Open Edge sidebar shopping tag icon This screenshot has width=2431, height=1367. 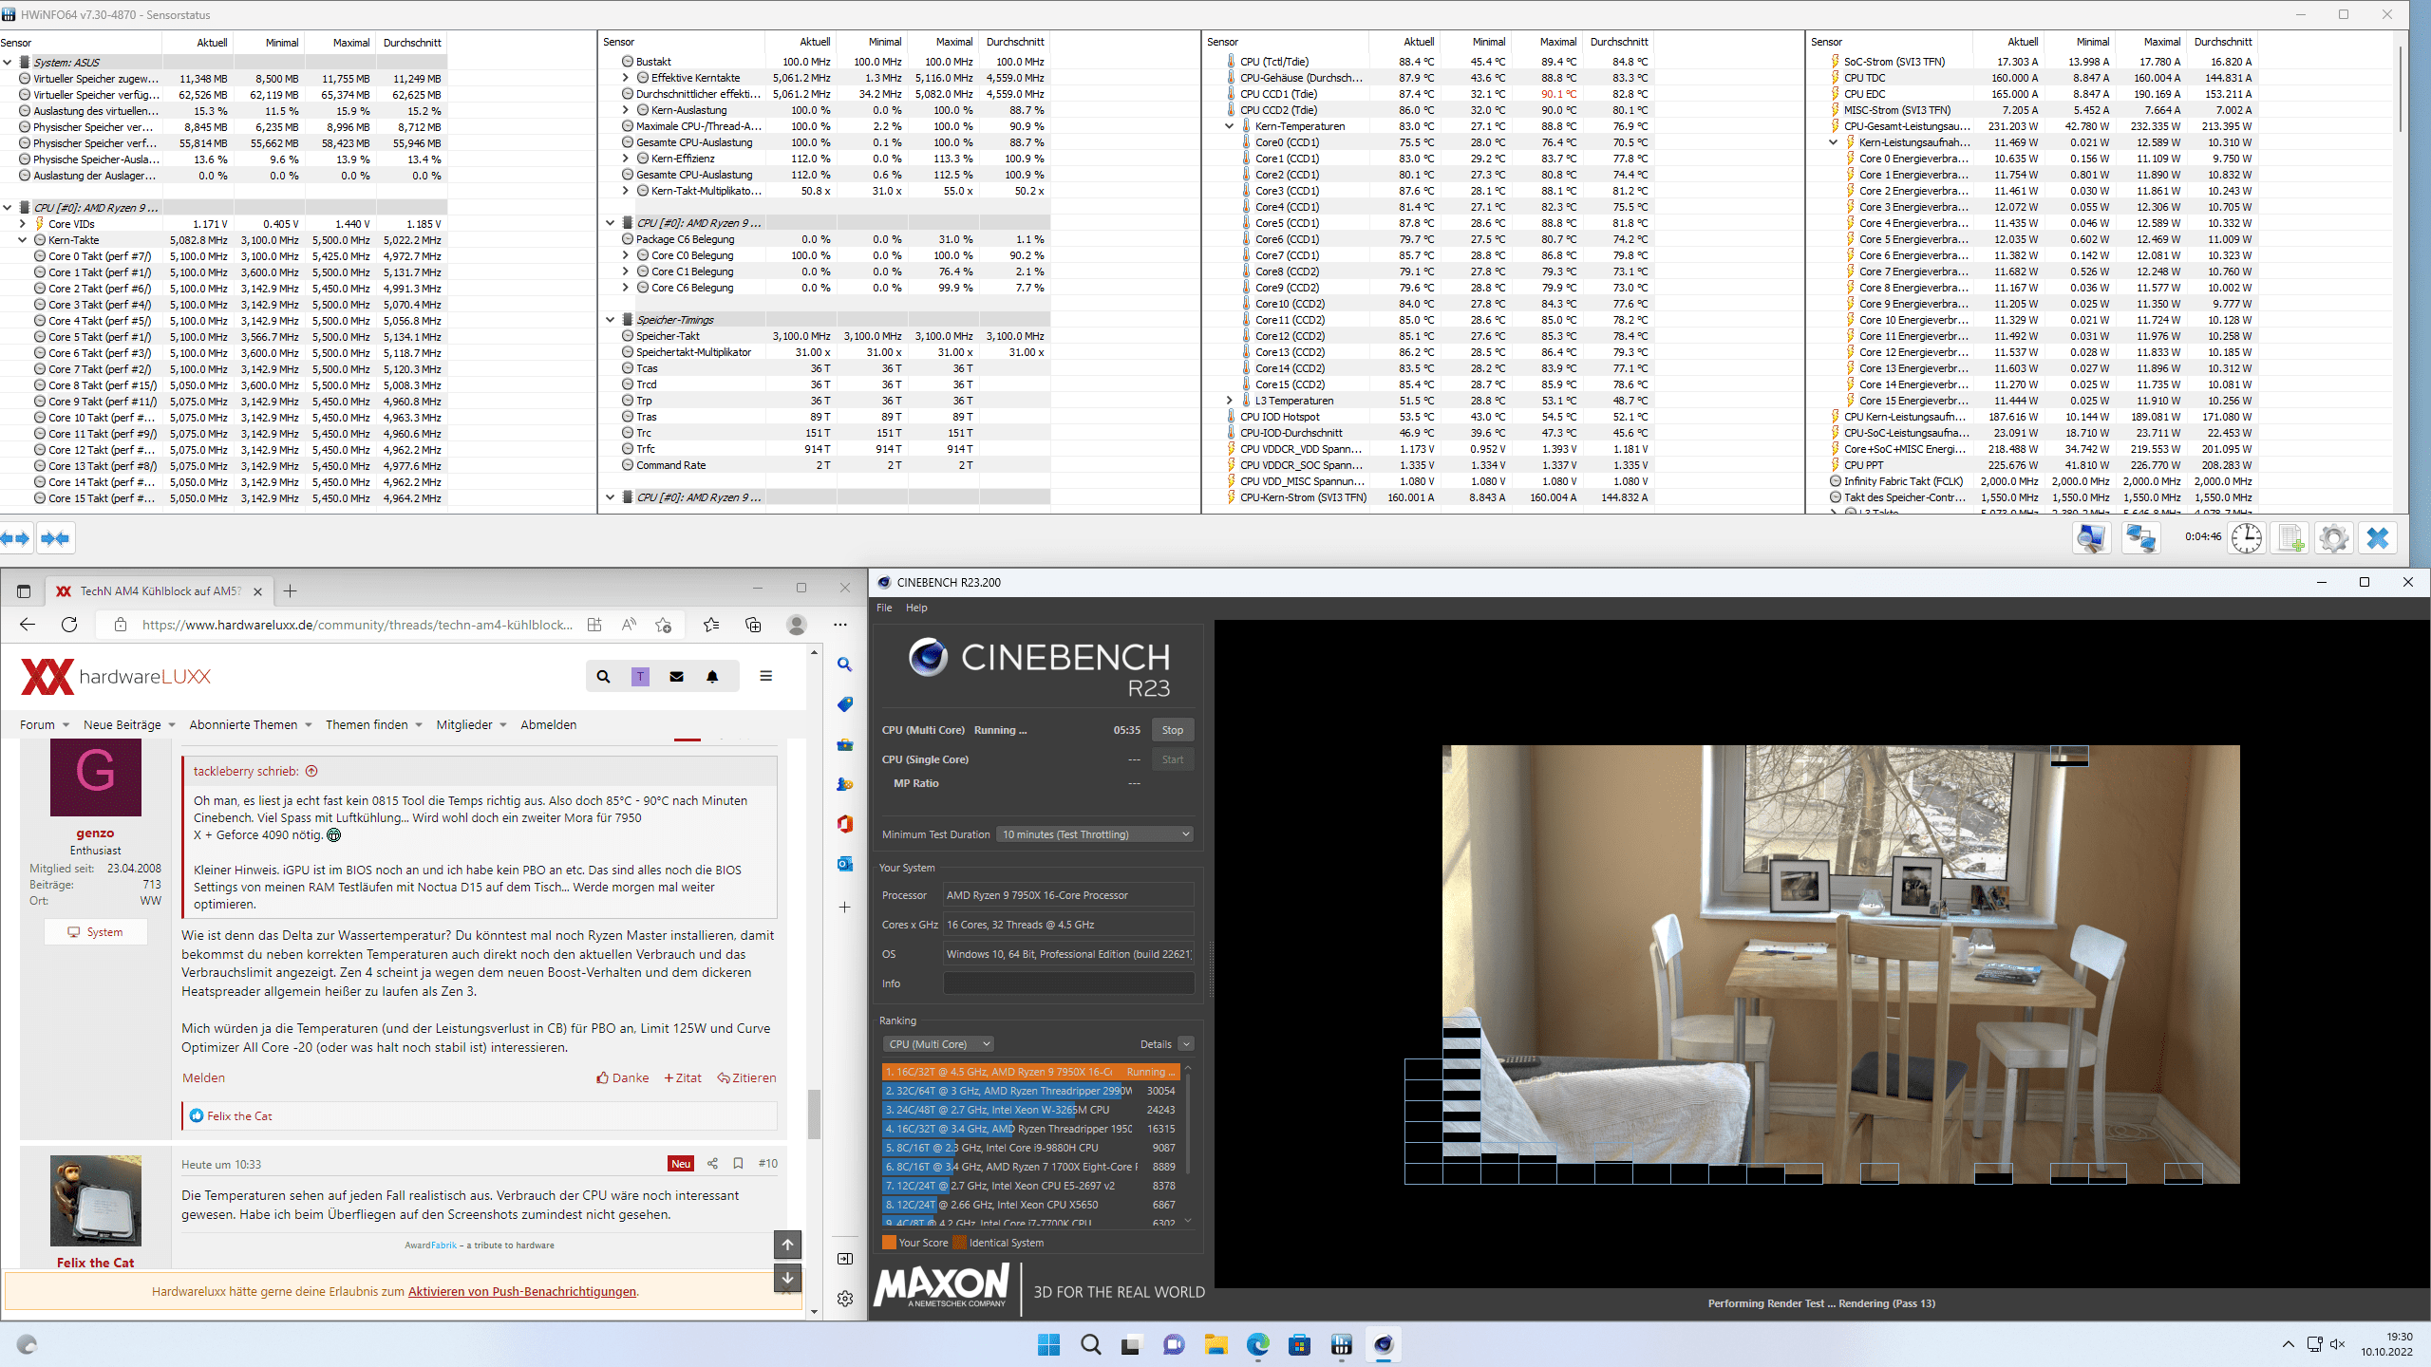[x=845, y=704]
